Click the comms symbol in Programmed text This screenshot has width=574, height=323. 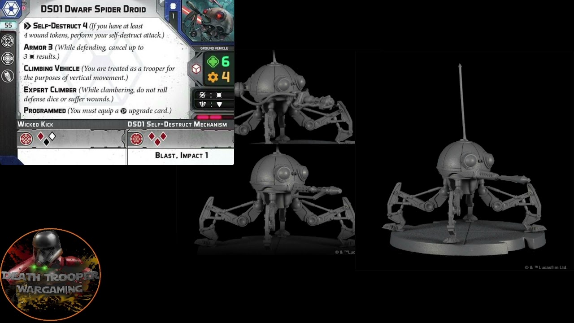124,111
